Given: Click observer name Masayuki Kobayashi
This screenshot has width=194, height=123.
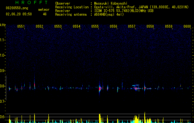Looking at the screenshot, I should (111, 3).
